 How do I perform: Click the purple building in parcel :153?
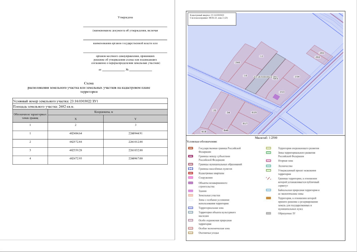(x=276, y=97)
